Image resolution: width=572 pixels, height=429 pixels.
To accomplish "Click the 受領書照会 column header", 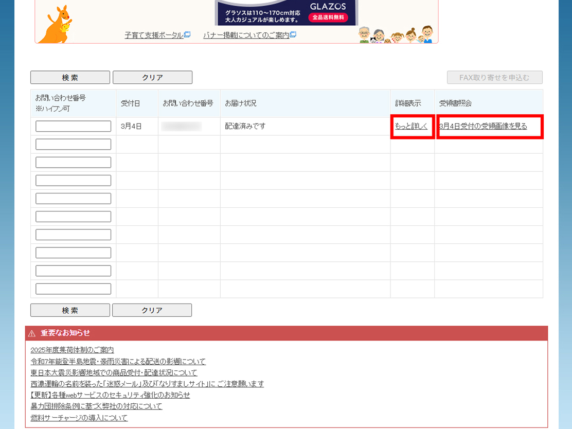I will pyautogui.click(x=489, y=103).
